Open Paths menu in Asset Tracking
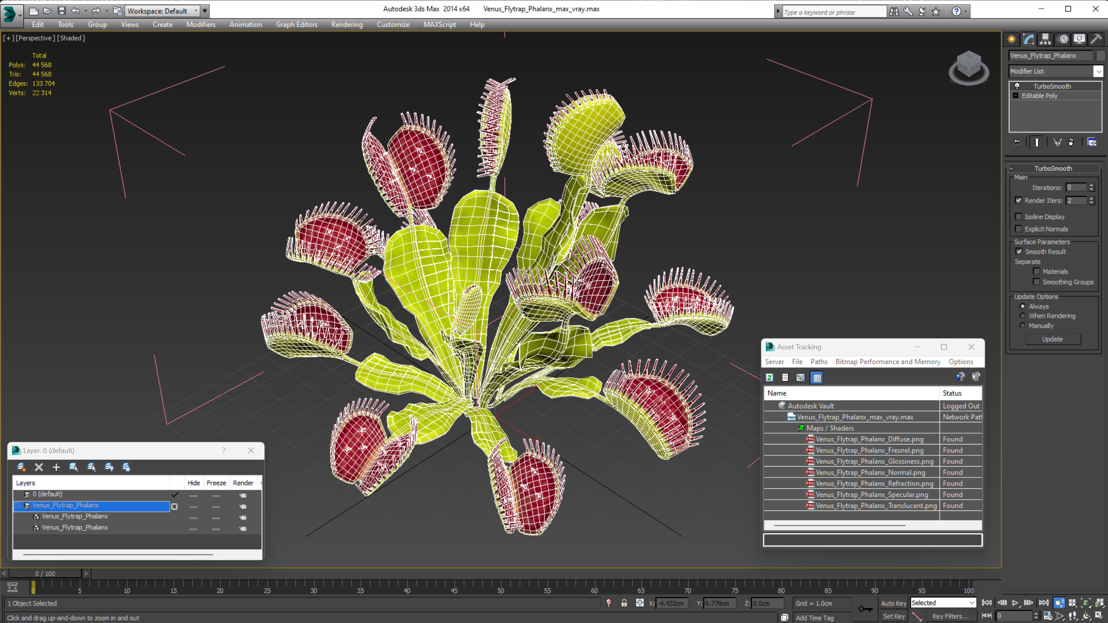Viewport: 1108px width, 623px height. [x=819, y=362]
